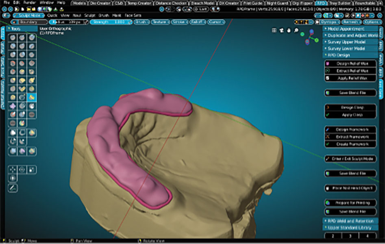
Task: Click the pan hand icon in viewport
Action: pyautogui.click(x=289, y=30)
